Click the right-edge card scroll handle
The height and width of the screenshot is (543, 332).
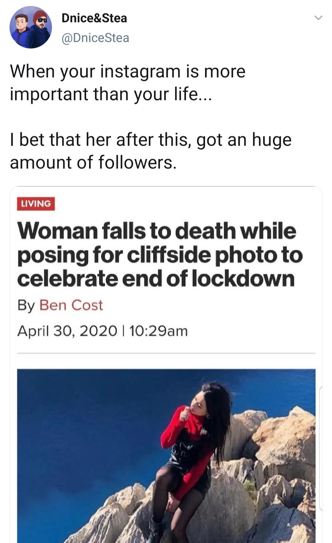pos(321,448)
